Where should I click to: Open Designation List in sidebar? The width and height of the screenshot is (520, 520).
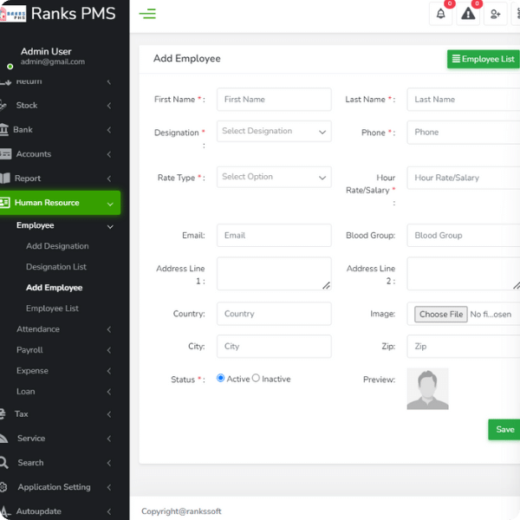point(56,267)
